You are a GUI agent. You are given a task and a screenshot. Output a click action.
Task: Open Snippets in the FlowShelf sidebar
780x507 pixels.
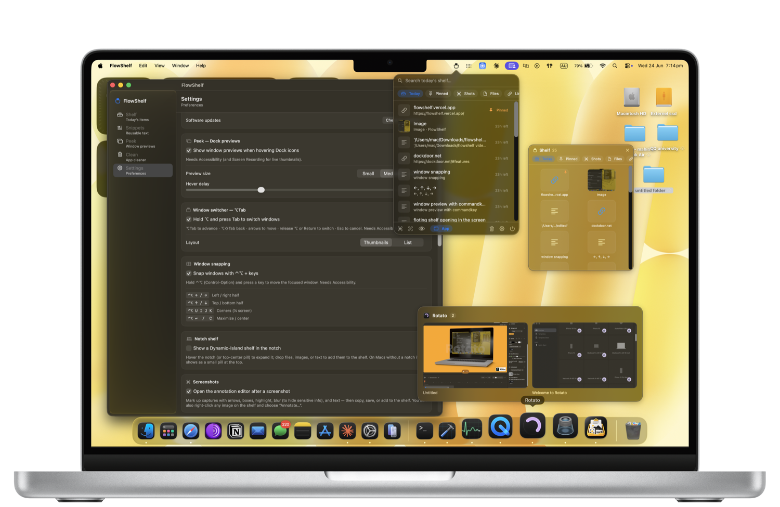[x=142, y=130]
